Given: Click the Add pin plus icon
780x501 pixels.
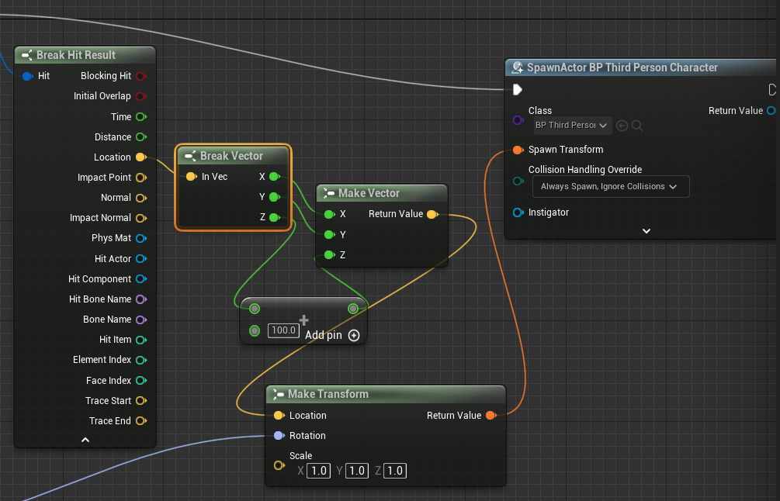Looking at the screenshot, I should (354, 336).
